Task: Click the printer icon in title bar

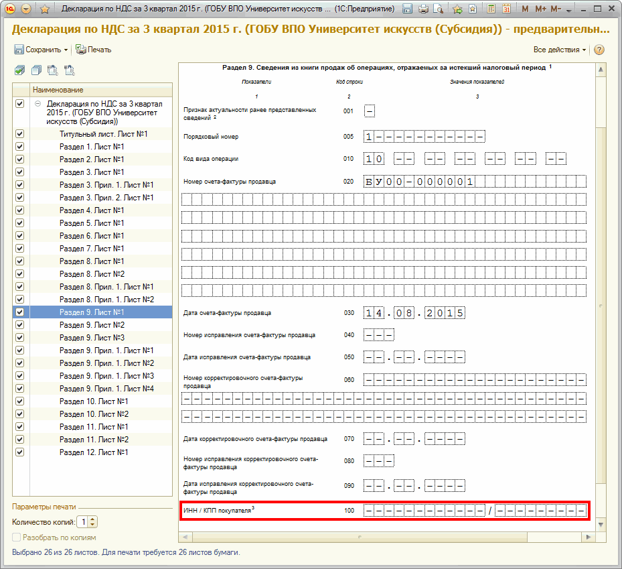Action: pos(423,8)
